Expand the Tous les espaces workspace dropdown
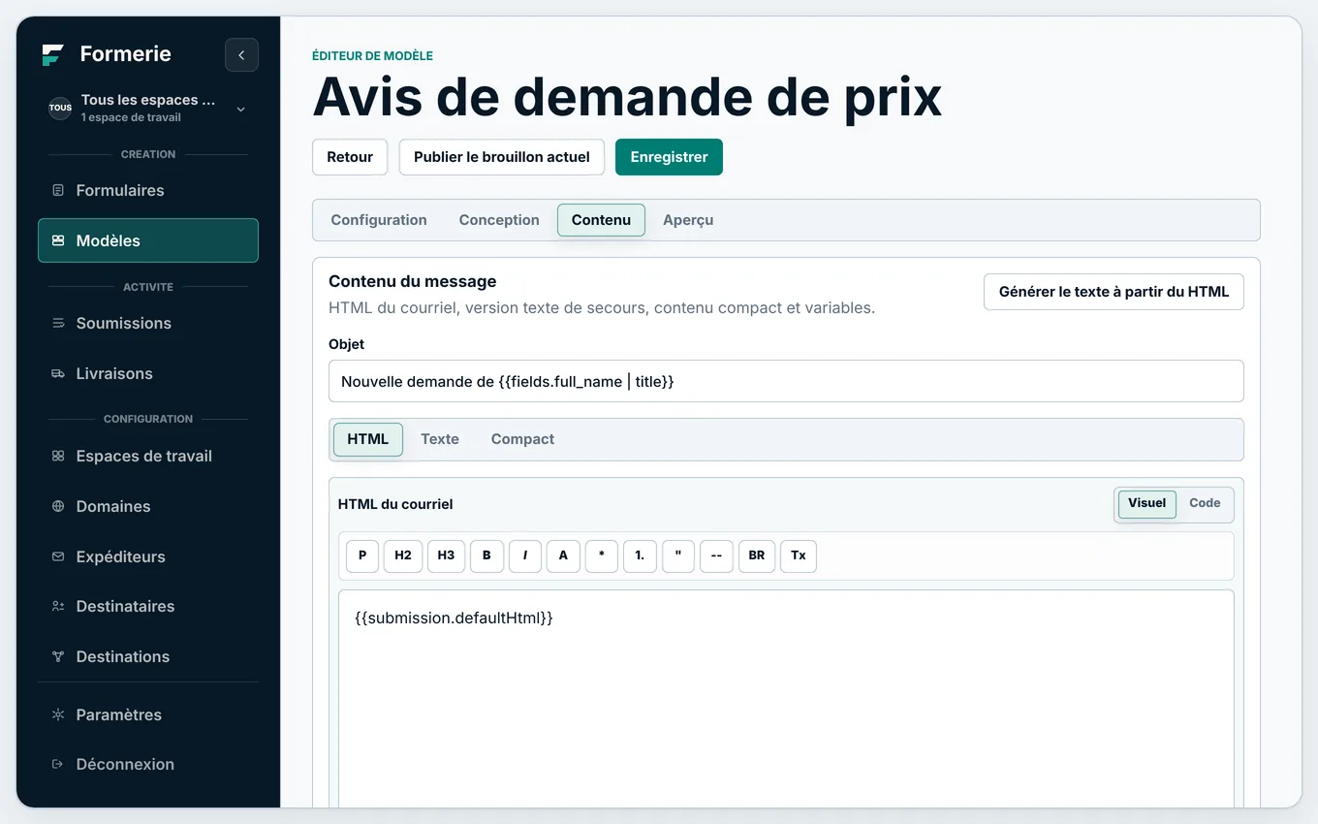1318x824 pixels. click(x=241, y=109)
